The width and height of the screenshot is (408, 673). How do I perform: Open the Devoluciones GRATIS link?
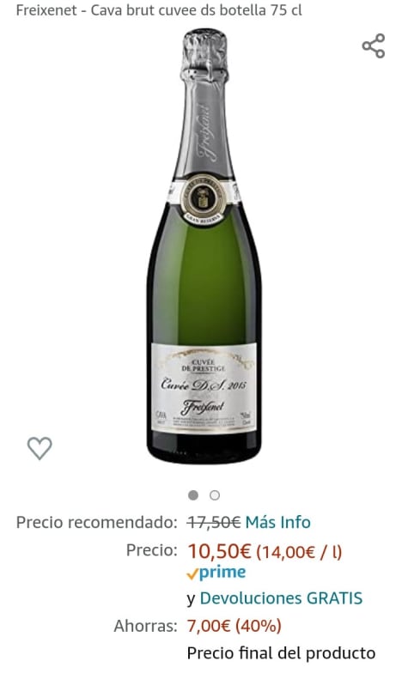[x=282, y=598]
